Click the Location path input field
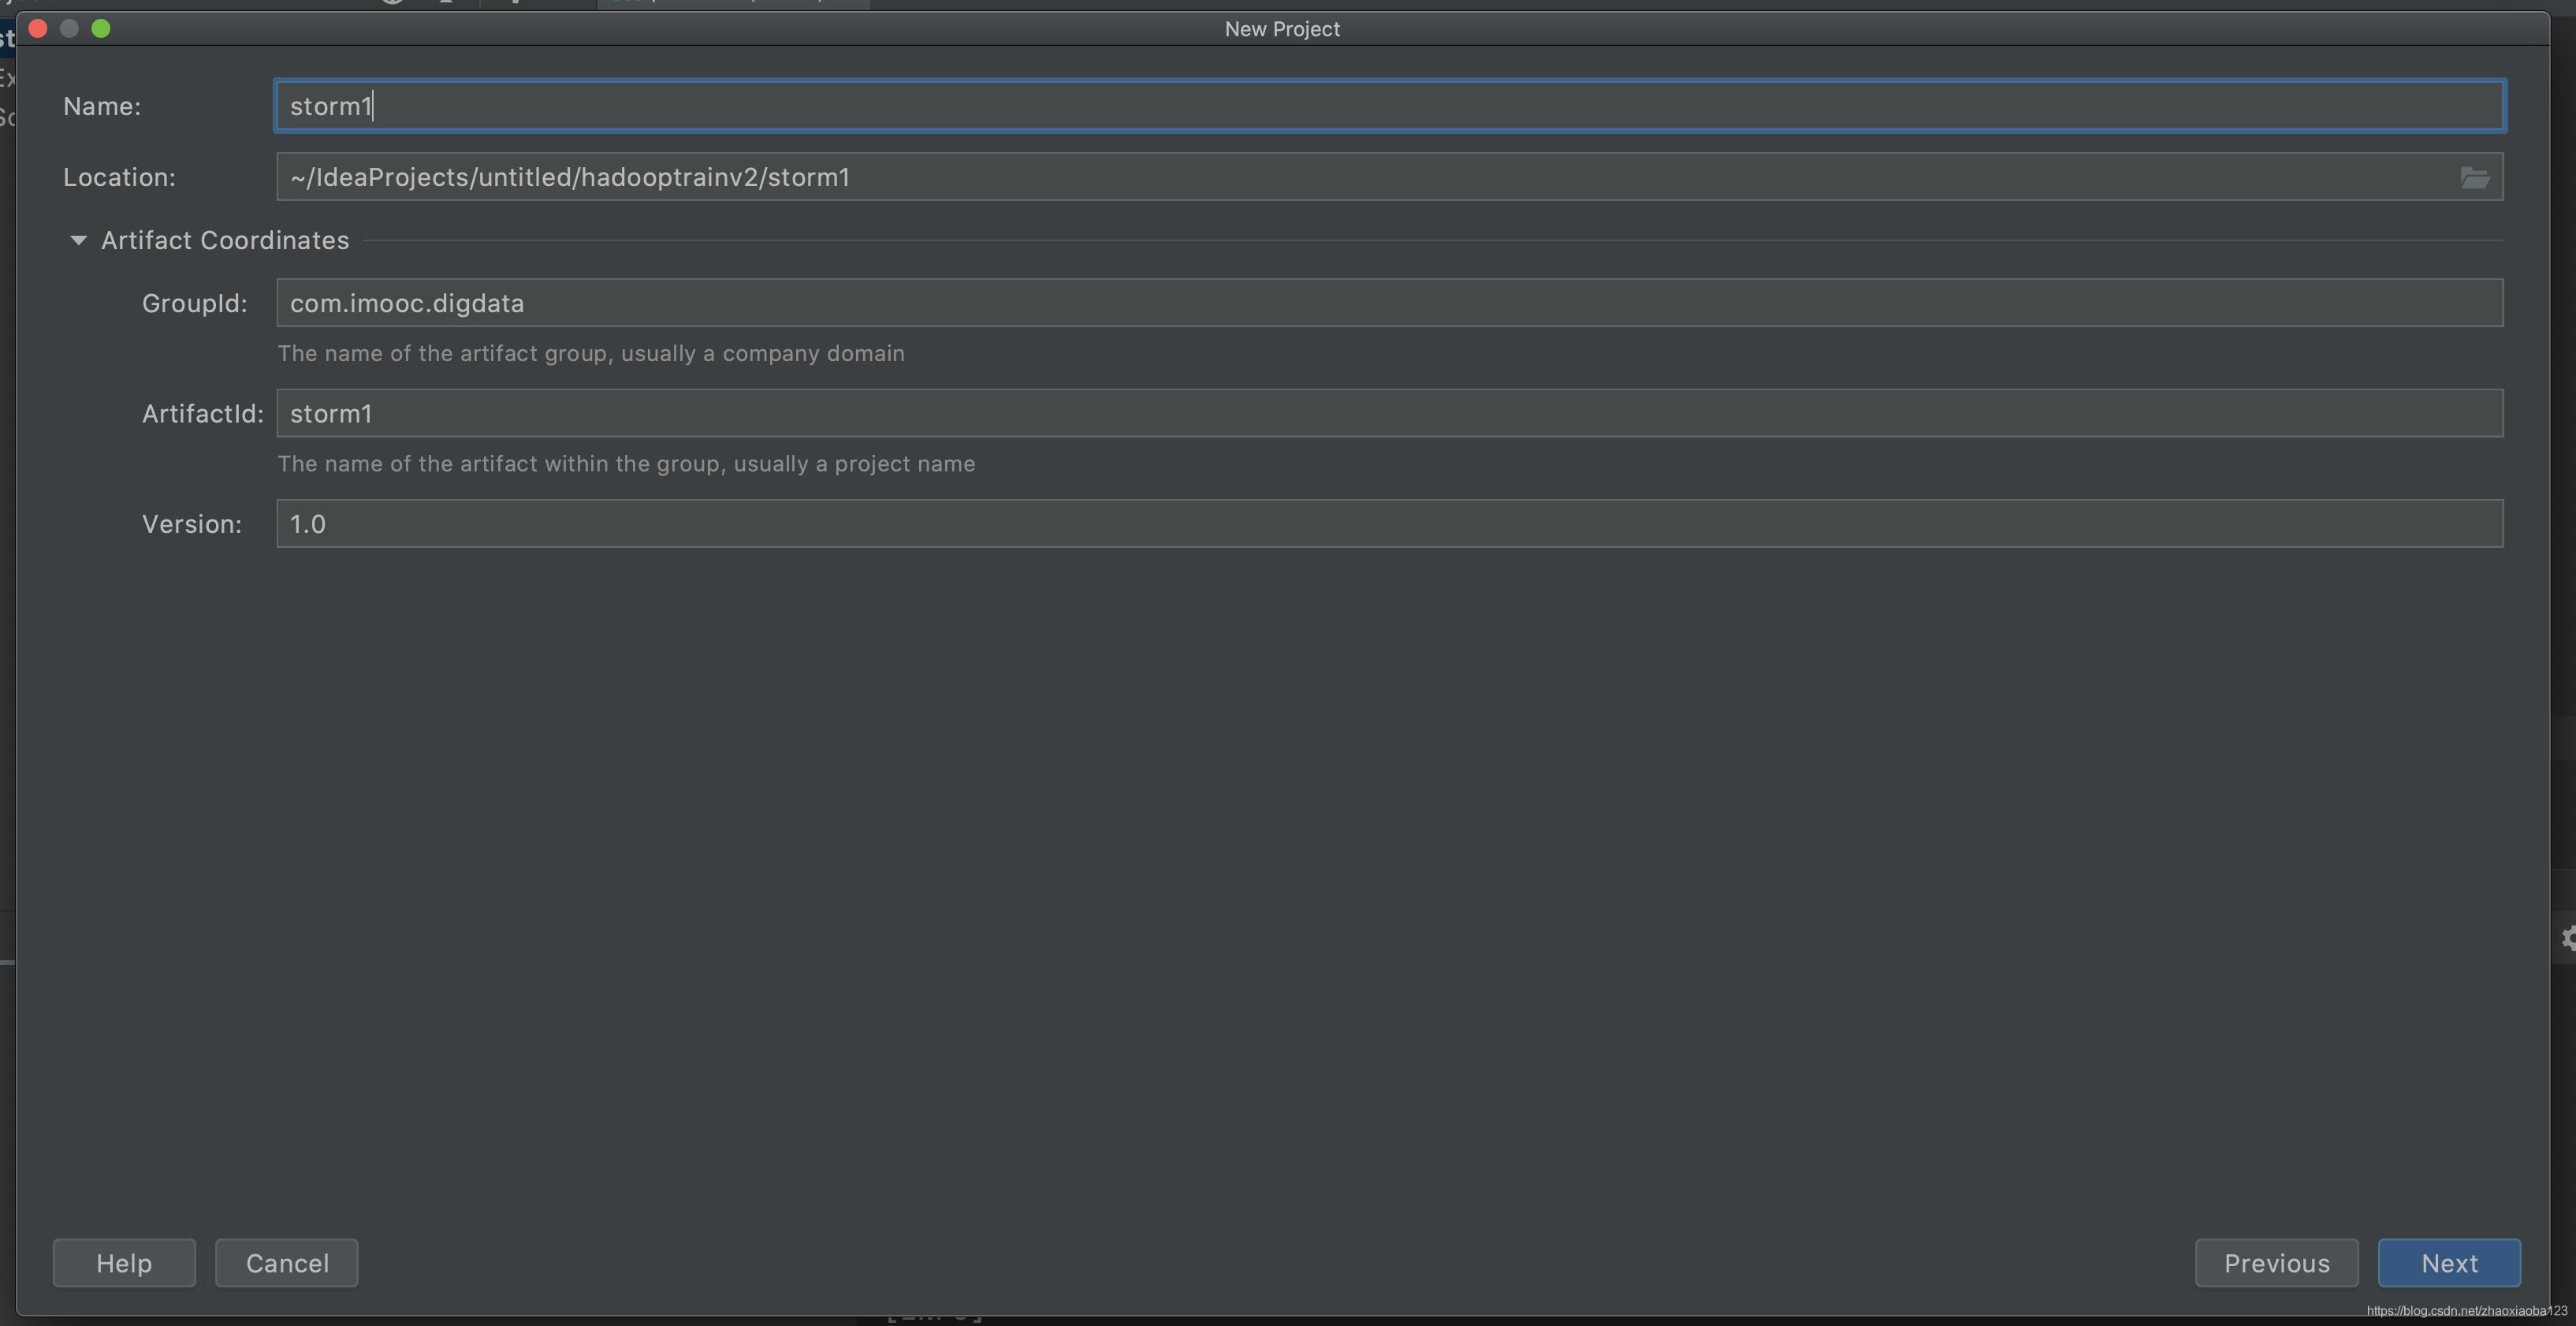This screenshot has width=2576, height=1326. click(x=1372, y=174)
